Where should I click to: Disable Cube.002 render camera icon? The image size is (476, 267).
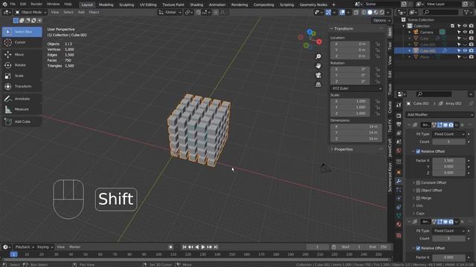click(471, 51)
